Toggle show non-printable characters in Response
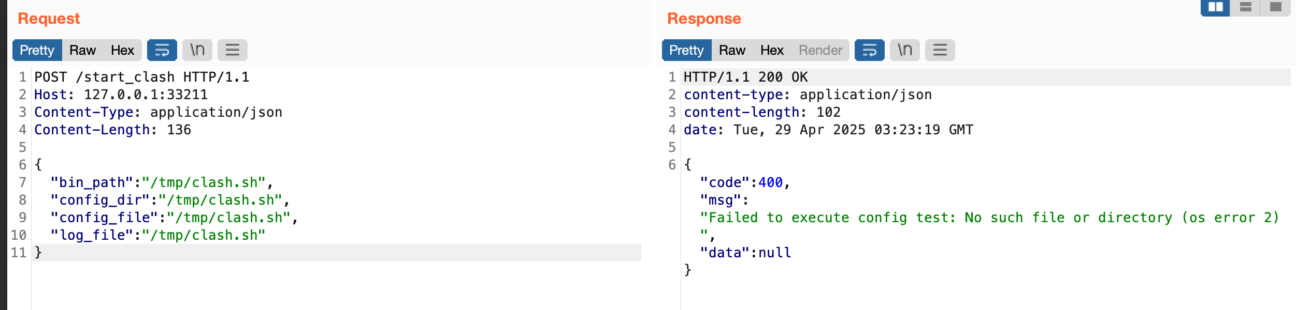Image resolution: width=1296 pixels, height=310 pixels. [x=905, y=50]
